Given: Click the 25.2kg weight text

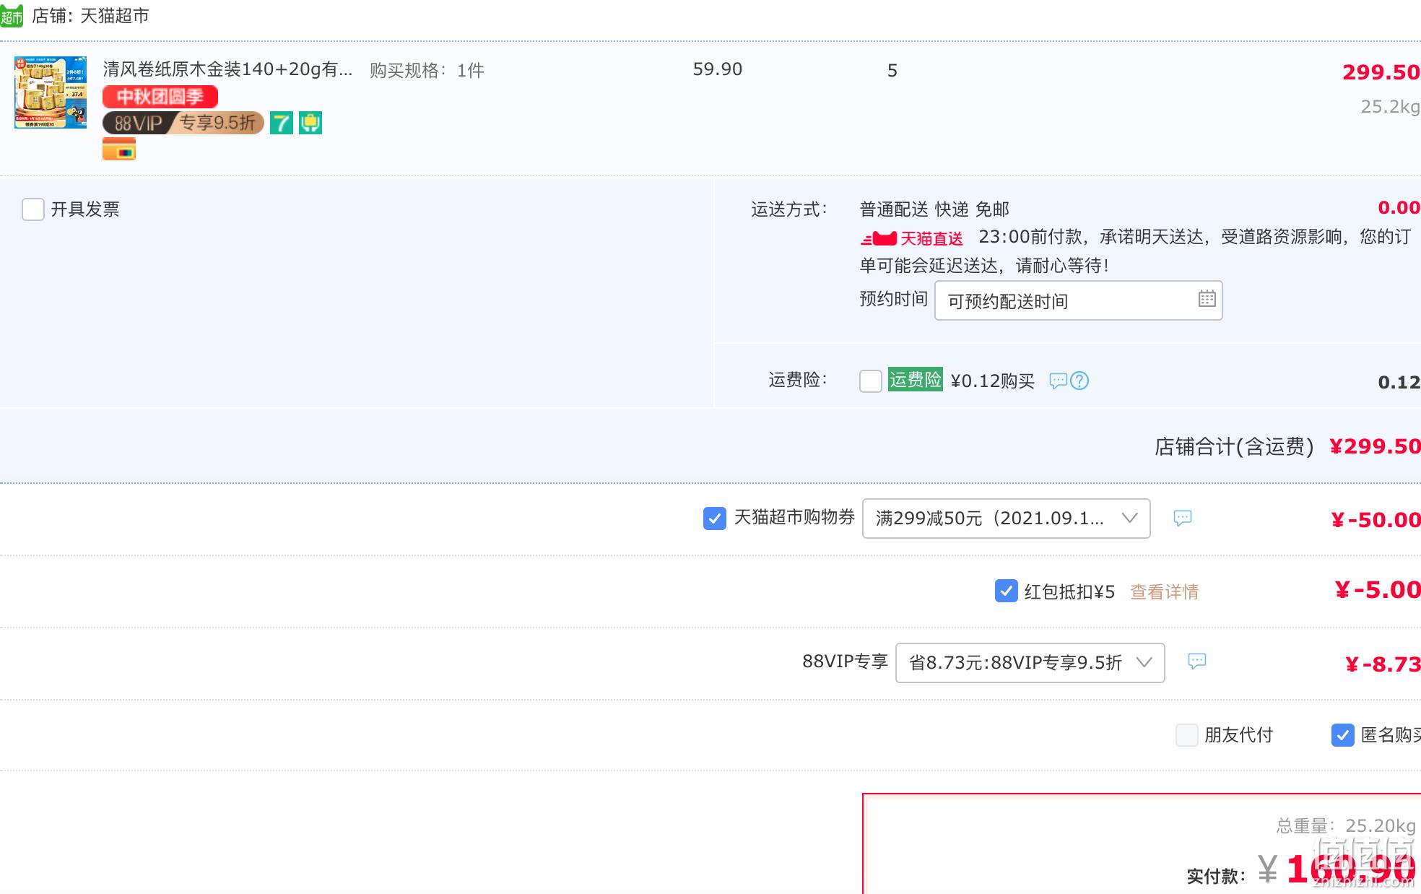Looking at the screenshot, I should 1390,107.
